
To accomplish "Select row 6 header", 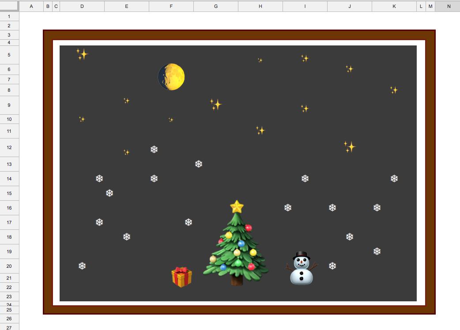I will click(9, 69).
